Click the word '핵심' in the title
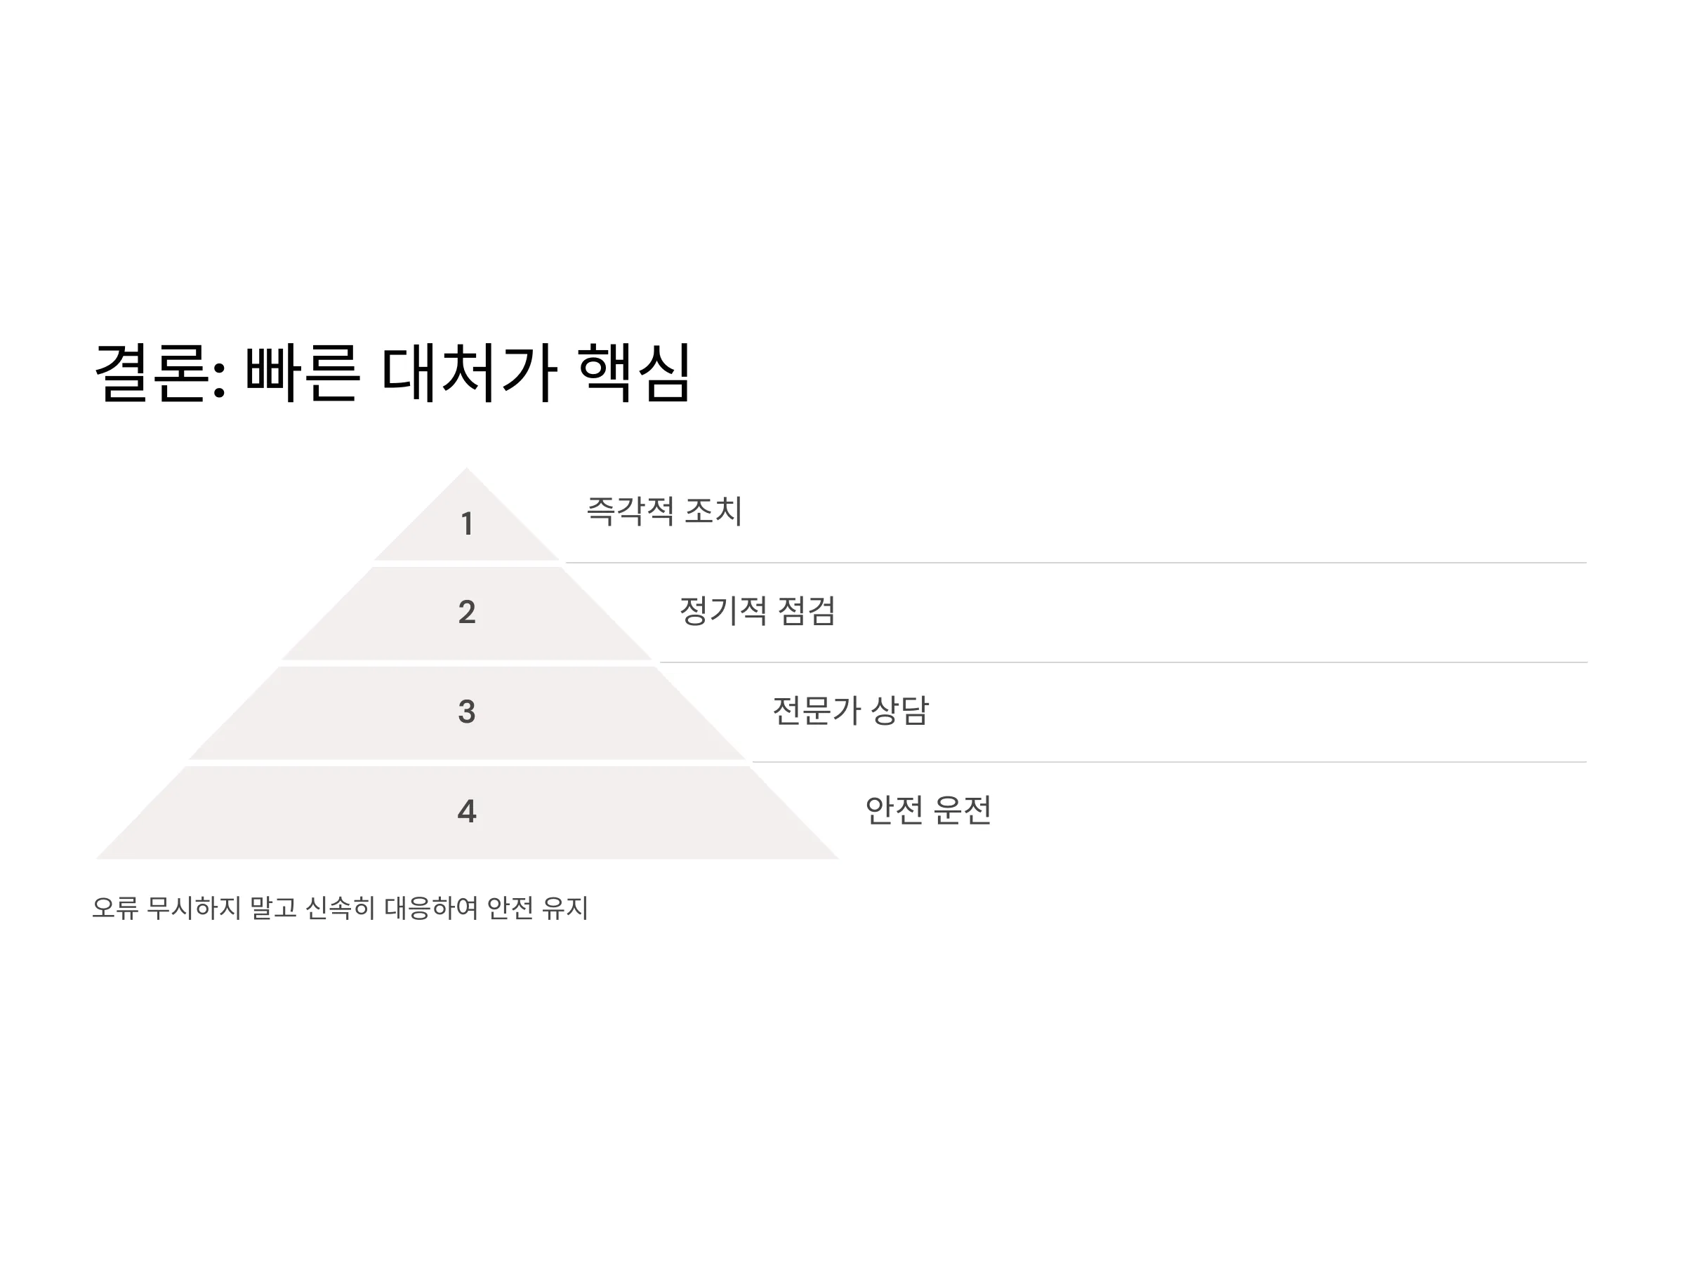The image size is (1685, 1263). coord(634,373)
